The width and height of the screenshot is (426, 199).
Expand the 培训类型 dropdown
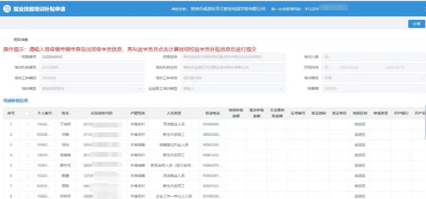click(x=141, y=88)
